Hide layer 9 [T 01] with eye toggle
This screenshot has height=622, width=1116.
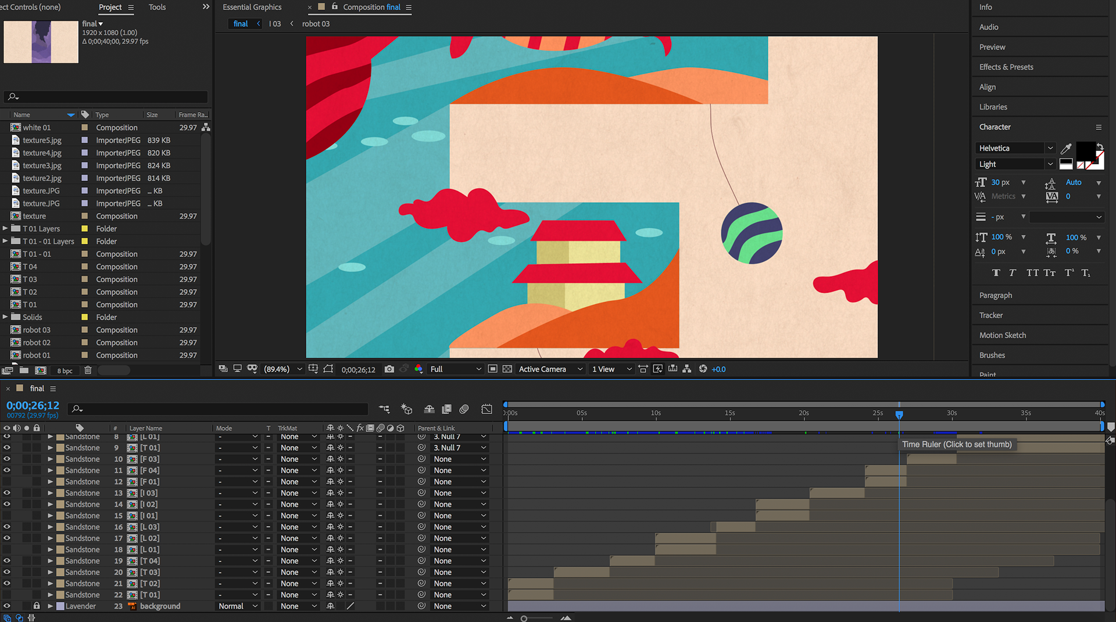(x=7, y=448)
